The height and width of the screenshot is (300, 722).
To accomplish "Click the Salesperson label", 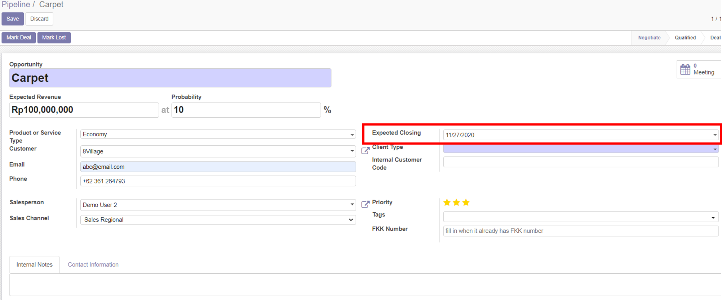I will coord(27,202).
